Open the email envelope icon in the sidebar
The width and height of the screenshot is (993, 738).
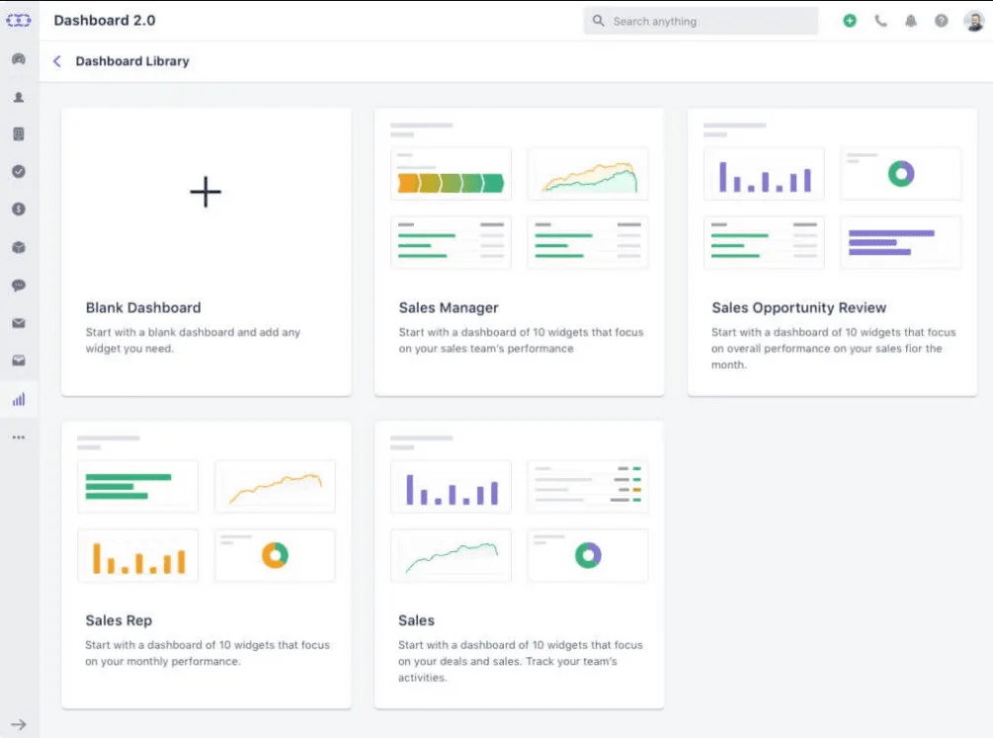click(19, 323)
